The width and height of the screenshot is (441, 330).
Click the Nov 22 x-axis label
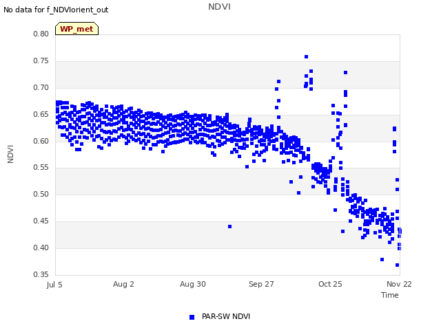[x=399, y=284]
